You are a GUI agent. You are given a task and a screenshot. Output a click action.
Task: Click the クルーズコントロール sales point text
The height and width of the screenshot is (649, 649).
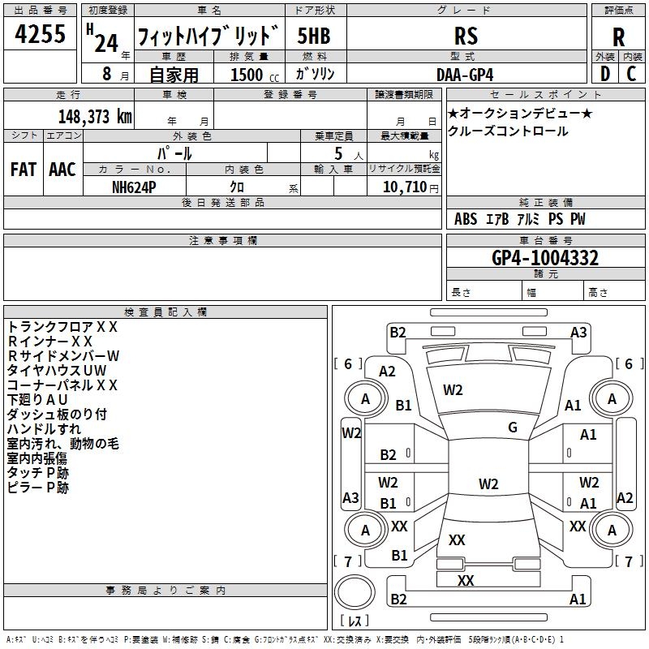pos(508,131)
